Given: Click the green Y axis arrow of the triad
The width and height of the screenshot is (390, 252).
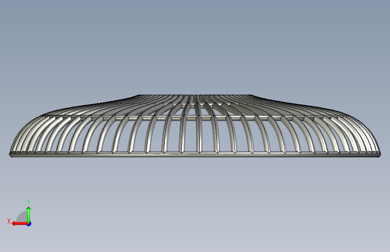Looking at the screenshot, I should point(29,214).
